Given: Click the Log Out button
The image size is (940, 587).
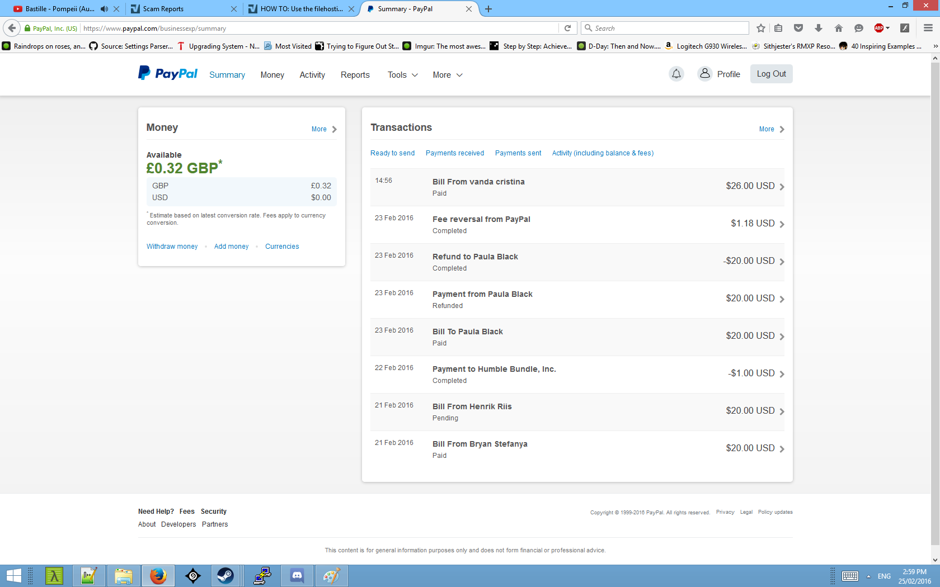Looking at the screenshot, I should click(x=771, y=74).
